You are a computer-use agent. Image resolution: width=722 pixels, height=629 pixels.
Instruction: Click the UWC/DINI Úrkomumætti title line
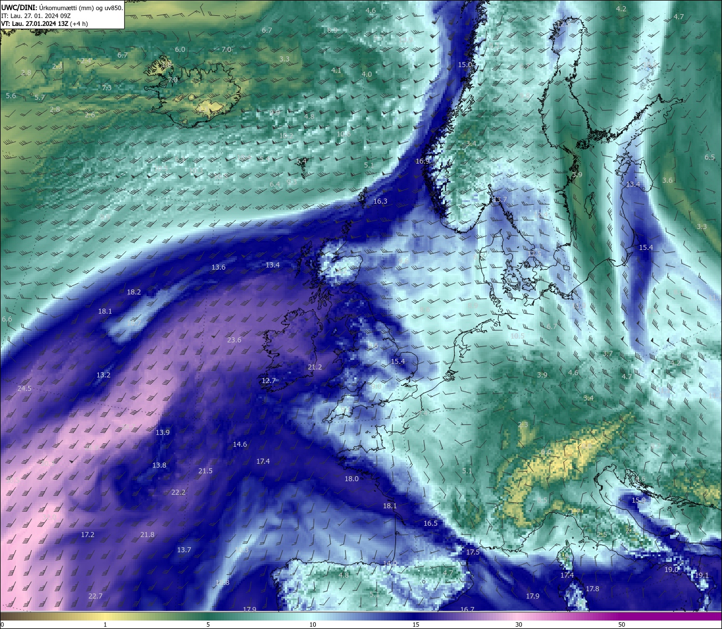pyautogui.click(x=62, y=7)
